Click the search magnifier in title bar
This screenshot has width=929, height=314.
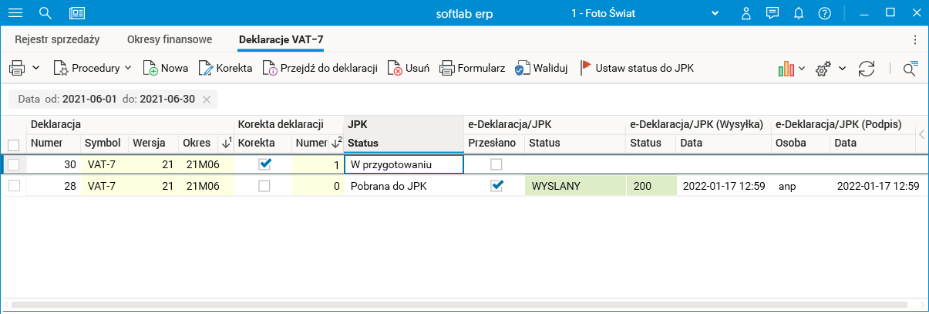tap(45, 13)
